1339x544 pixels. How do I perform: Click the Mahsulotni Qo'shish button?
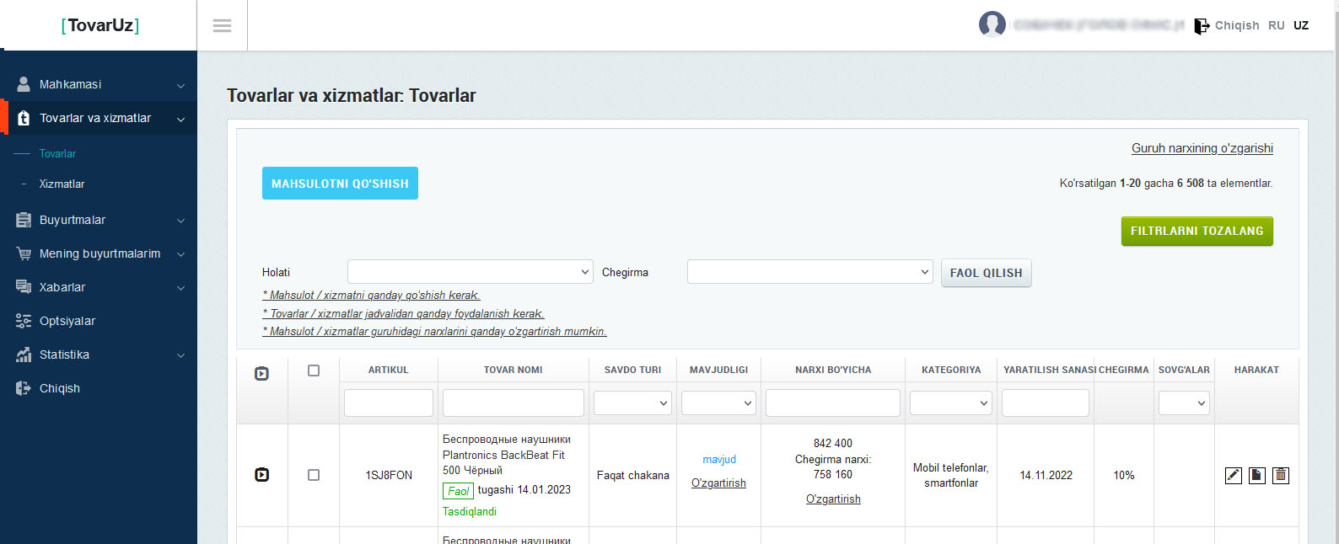click(x=340, y=184)
